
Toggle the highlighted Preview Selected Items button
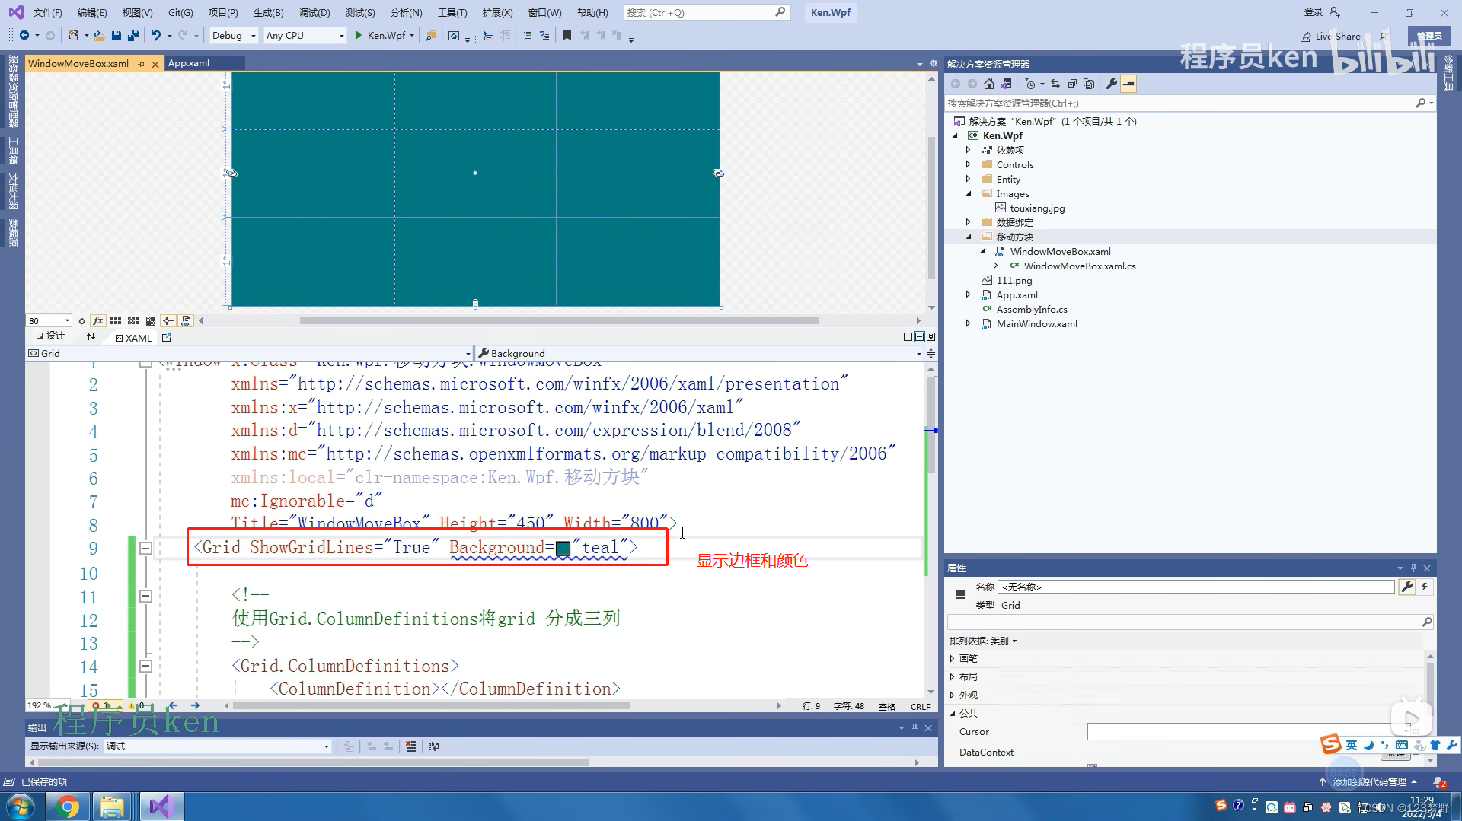coord(1128,84)
